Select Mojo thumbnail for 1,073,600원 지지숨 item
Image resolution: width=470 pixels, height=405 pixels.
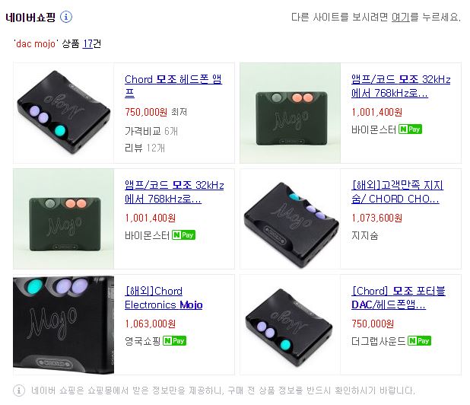pyautogui.click(x=291, y=218)
